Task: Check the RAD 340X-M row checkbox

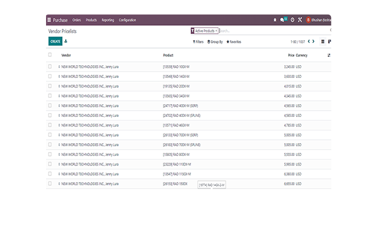Action: [x=50, y=96]
